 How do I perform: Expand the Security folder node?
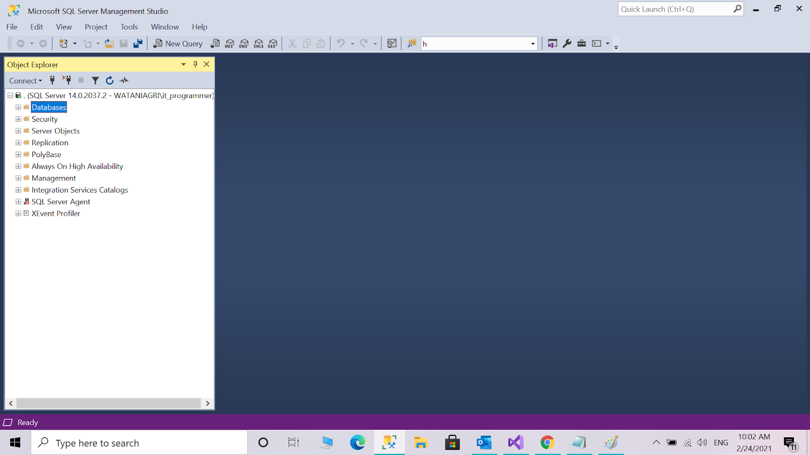pos(18,119)
